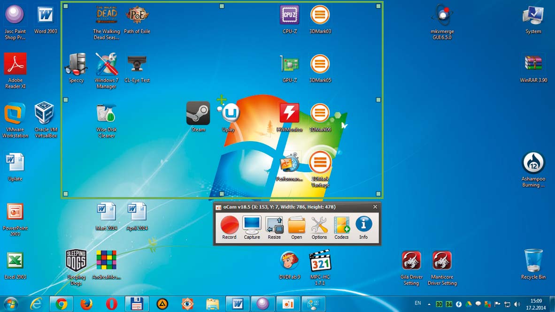Open the volume control in tray
555x312 pixels.
point(517,304)
